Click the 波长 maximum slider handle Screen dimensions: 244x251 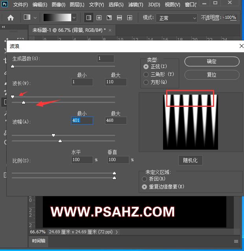24,103
